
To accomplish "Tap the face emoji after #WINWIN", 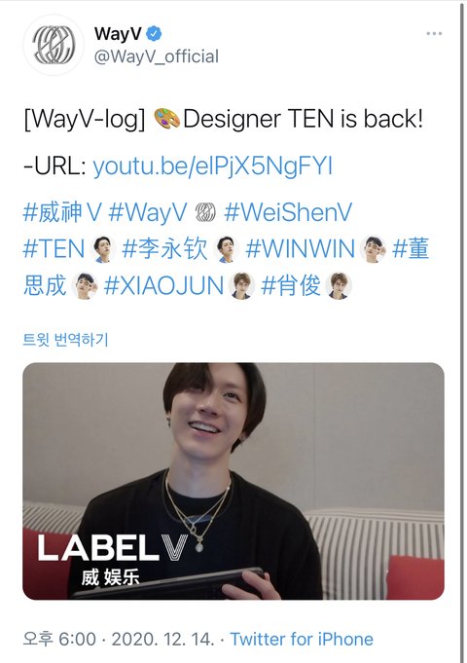I will click(x=373, y=249).
